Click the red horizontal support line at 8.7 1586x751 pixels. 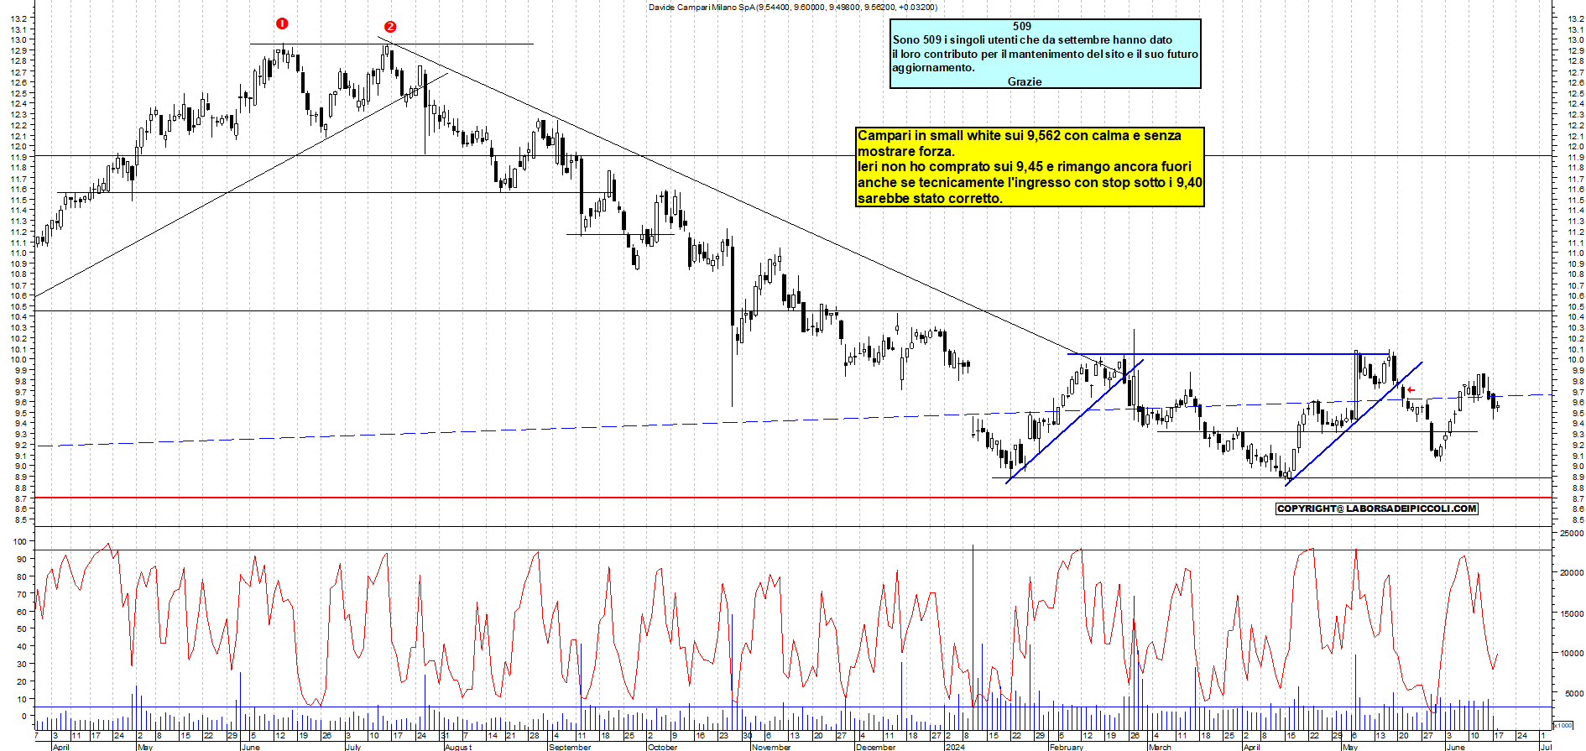click(793, 498)
